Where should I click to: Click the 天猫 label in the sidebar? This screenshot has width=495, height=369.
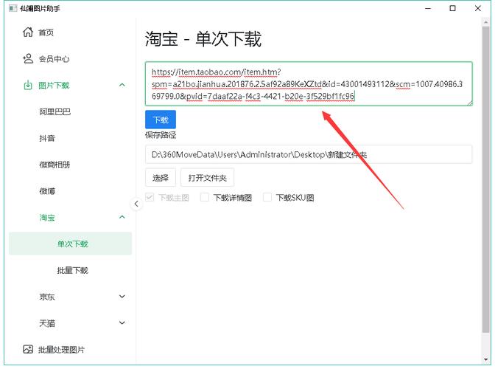[x=47, y=323]
